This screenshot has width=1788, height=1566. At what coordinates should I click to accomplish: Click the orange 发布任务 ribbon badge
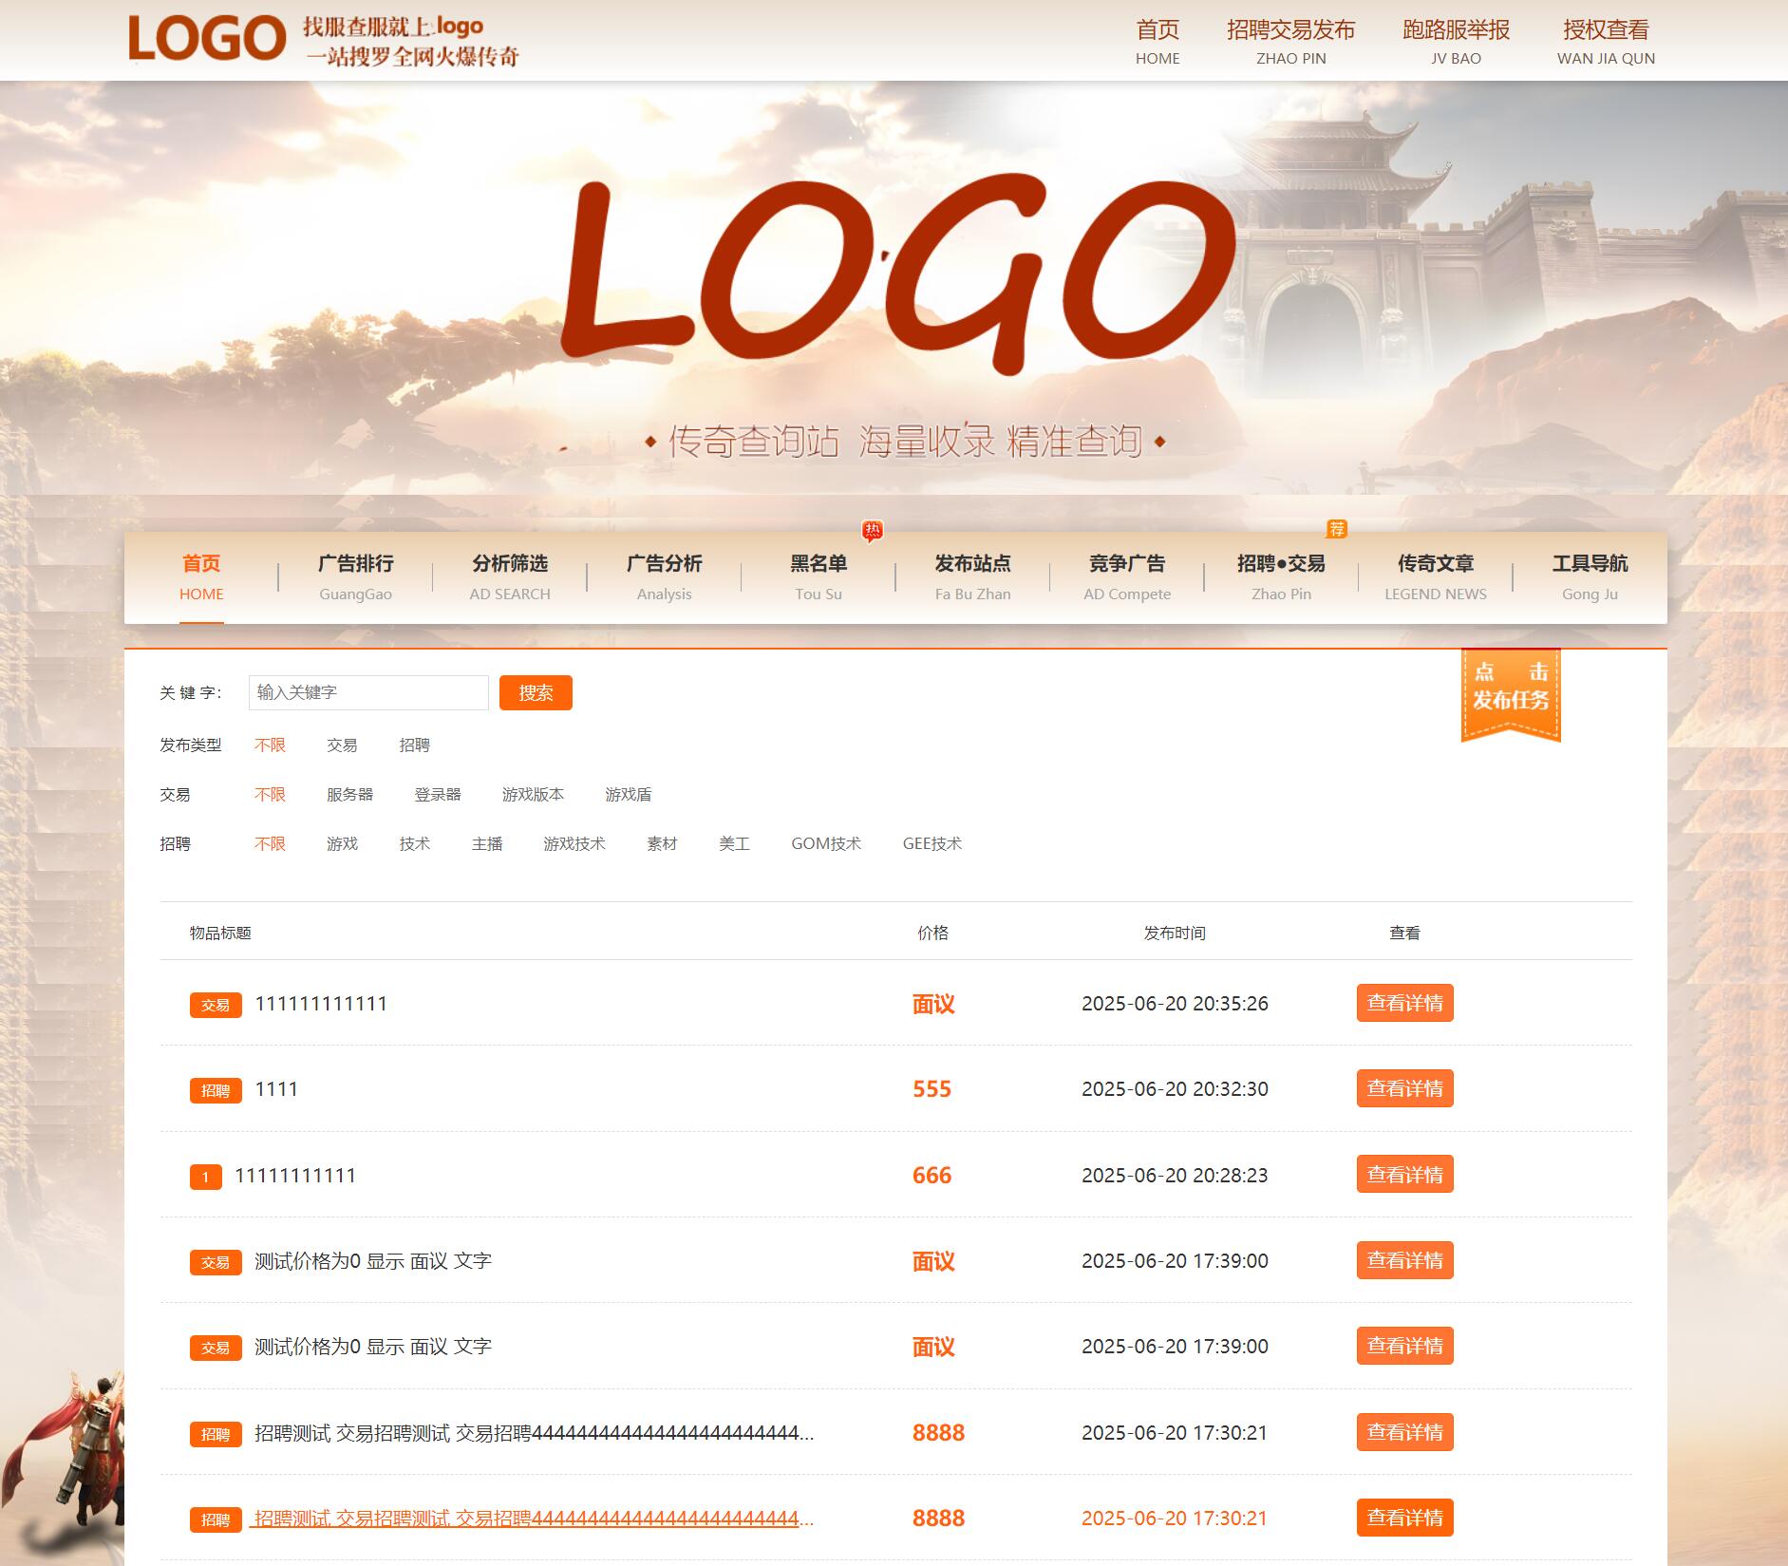[x=1510, y=694]
